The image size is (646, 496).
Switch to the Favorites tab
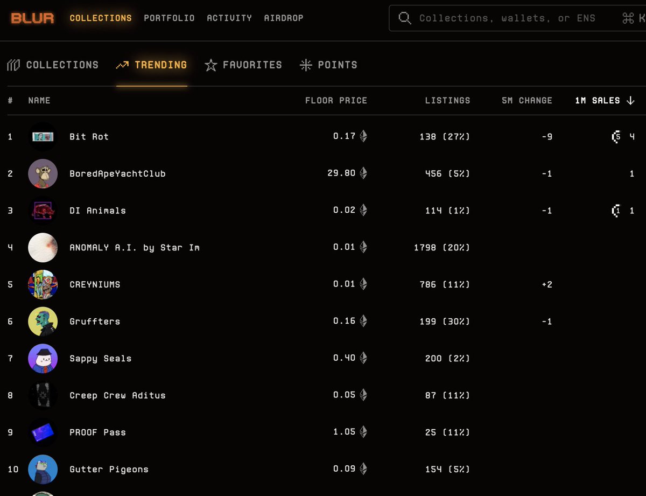(243, 65)
